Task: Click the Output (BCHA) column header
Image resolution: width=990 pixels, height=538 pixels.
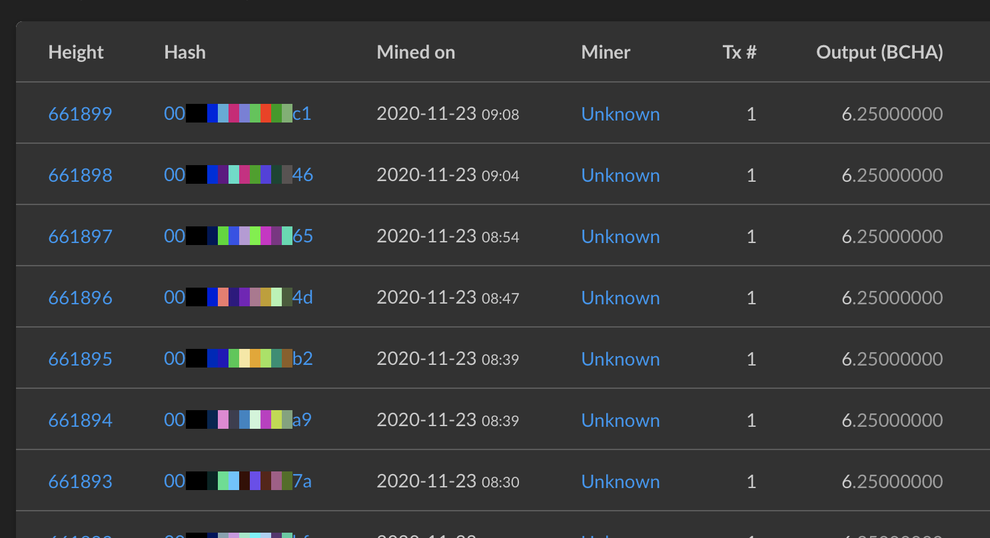Action: [879, 53]
